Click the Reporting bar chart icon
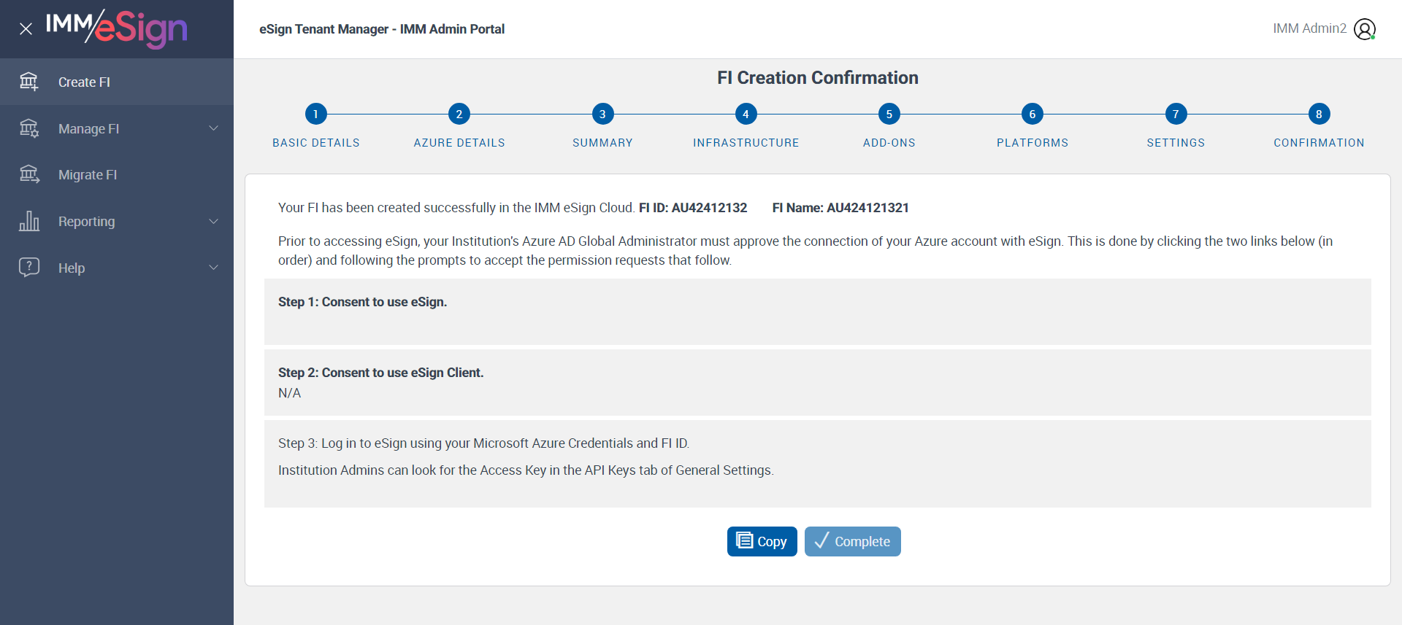The image size is (1402, 625). click(x=29, y=221)
